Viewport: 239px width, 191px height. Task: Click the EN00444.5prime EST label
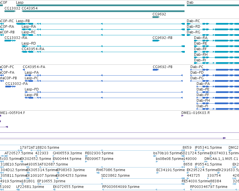[x=67, y=159]
